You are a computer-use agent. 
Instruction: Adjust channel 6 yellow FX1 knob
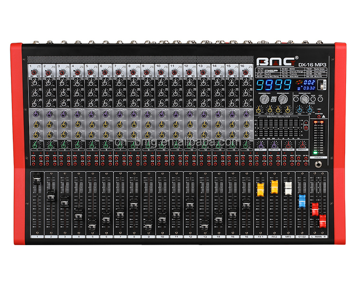point(105,124)
